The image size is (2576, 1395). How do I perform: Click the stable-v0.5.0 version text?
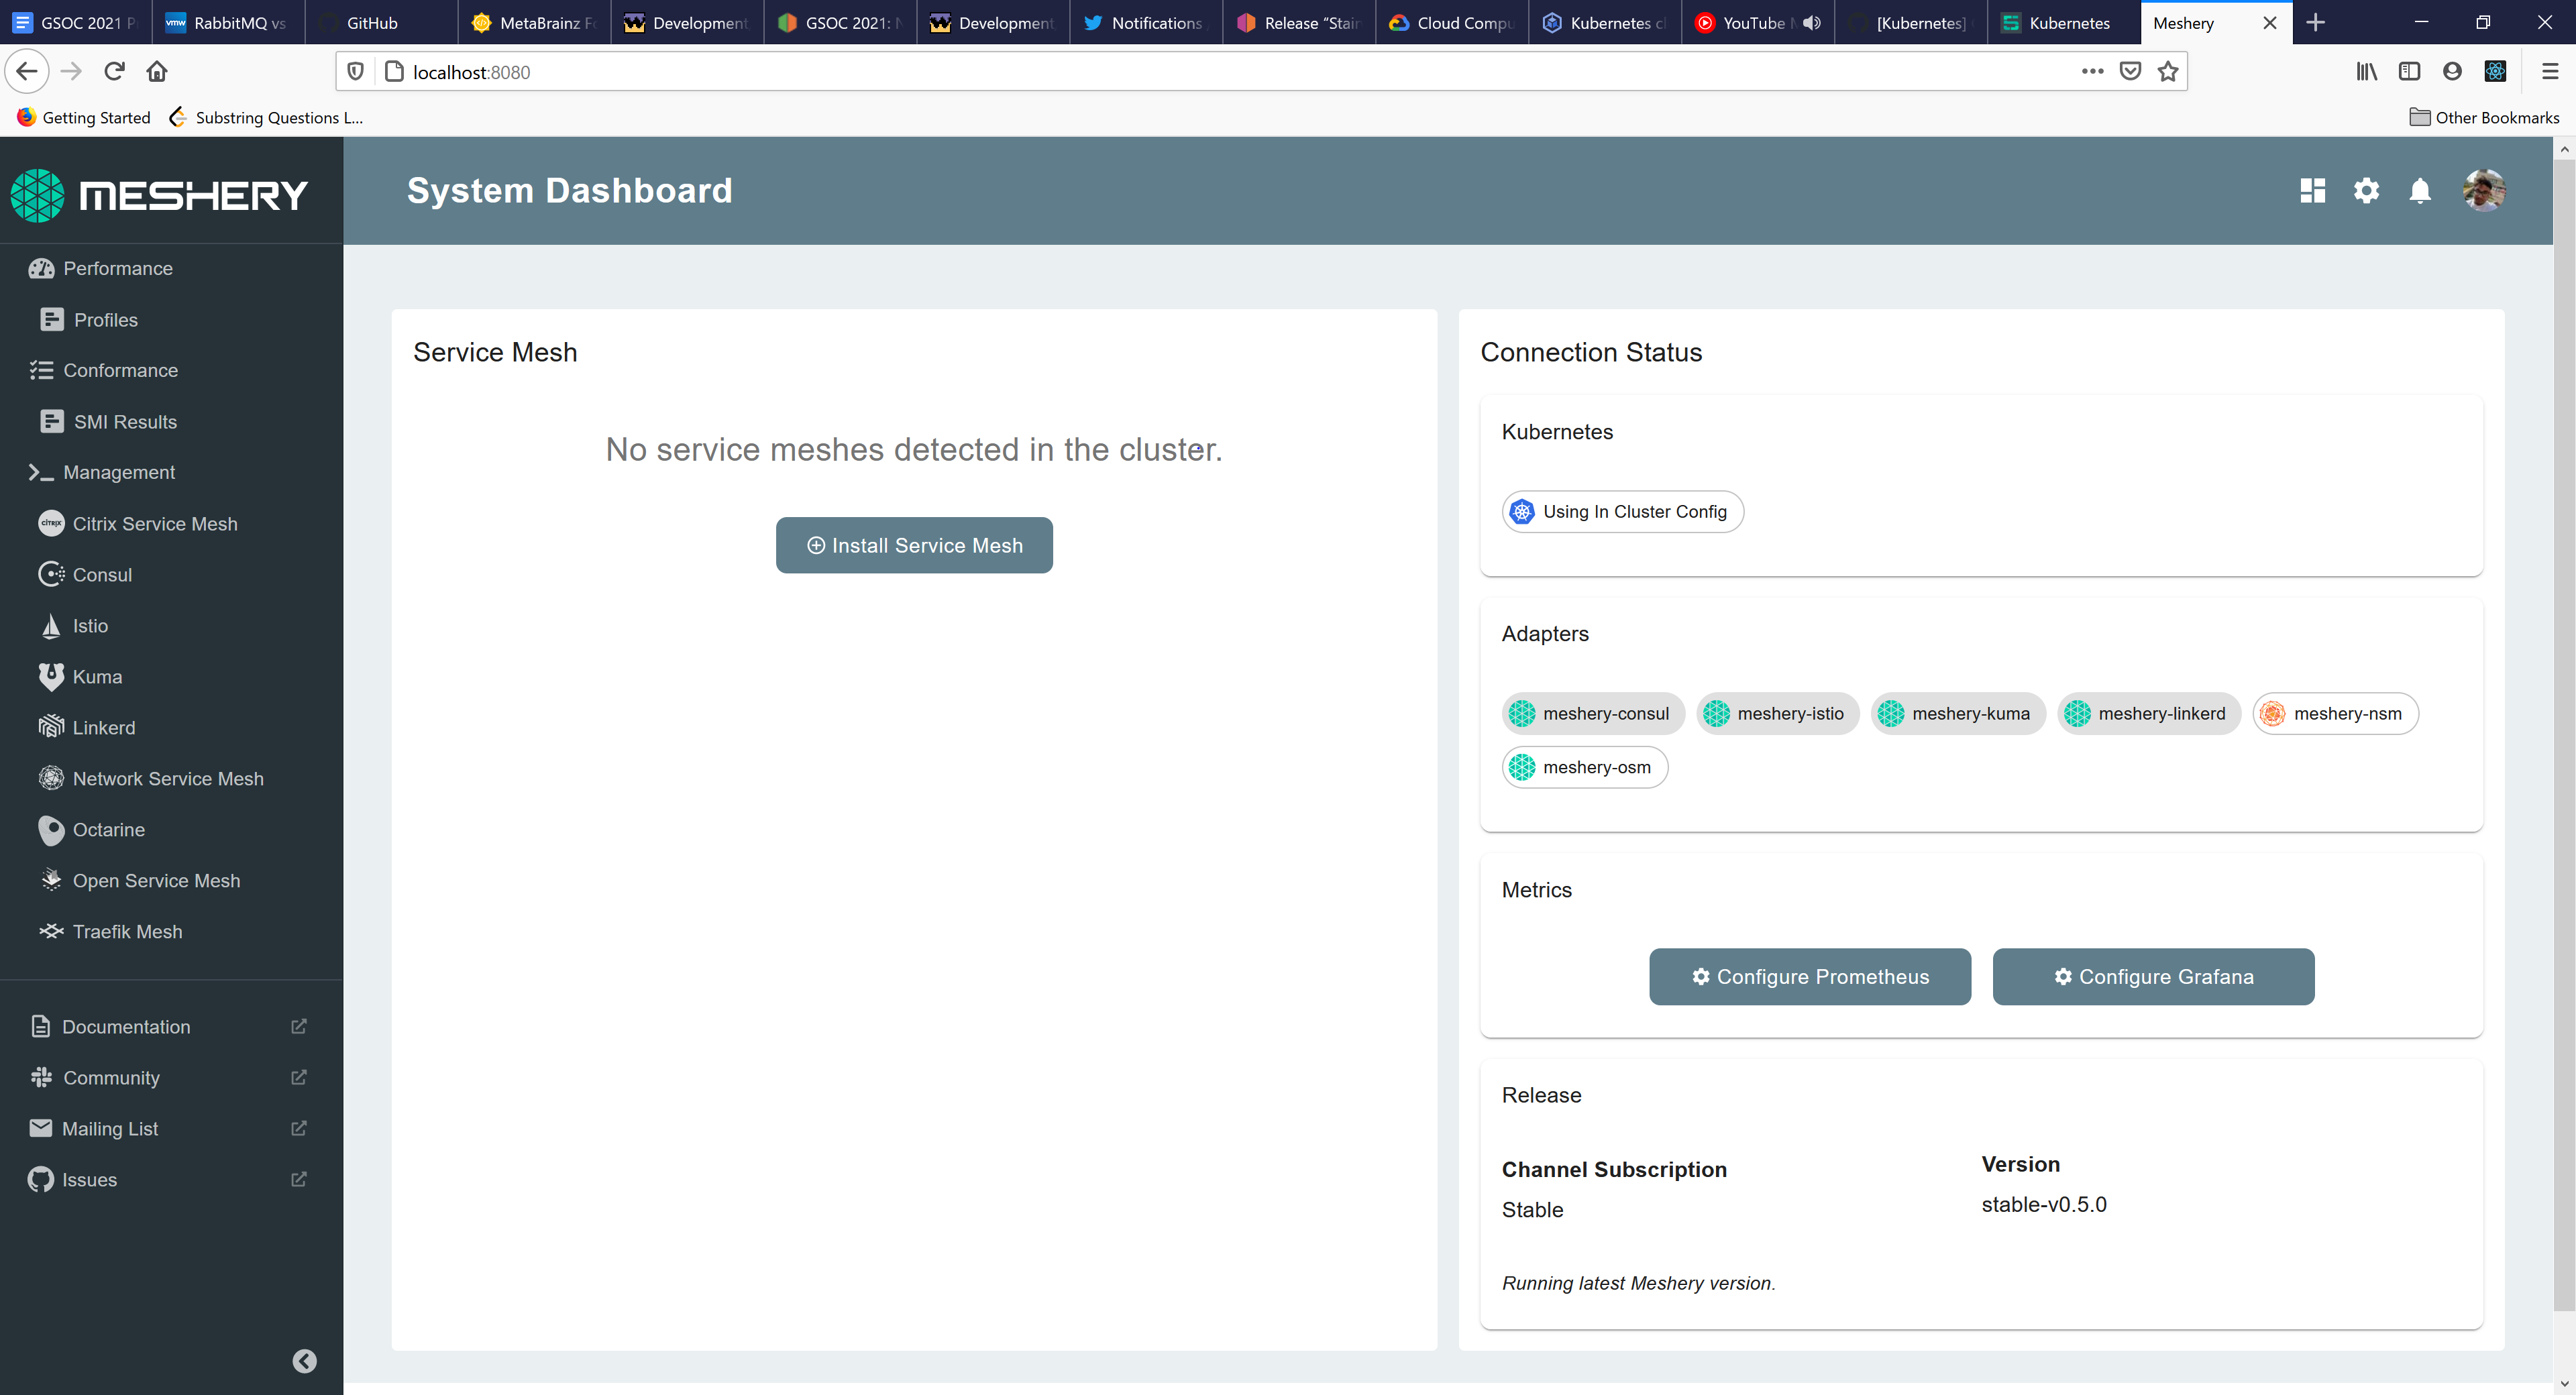2044,1204
